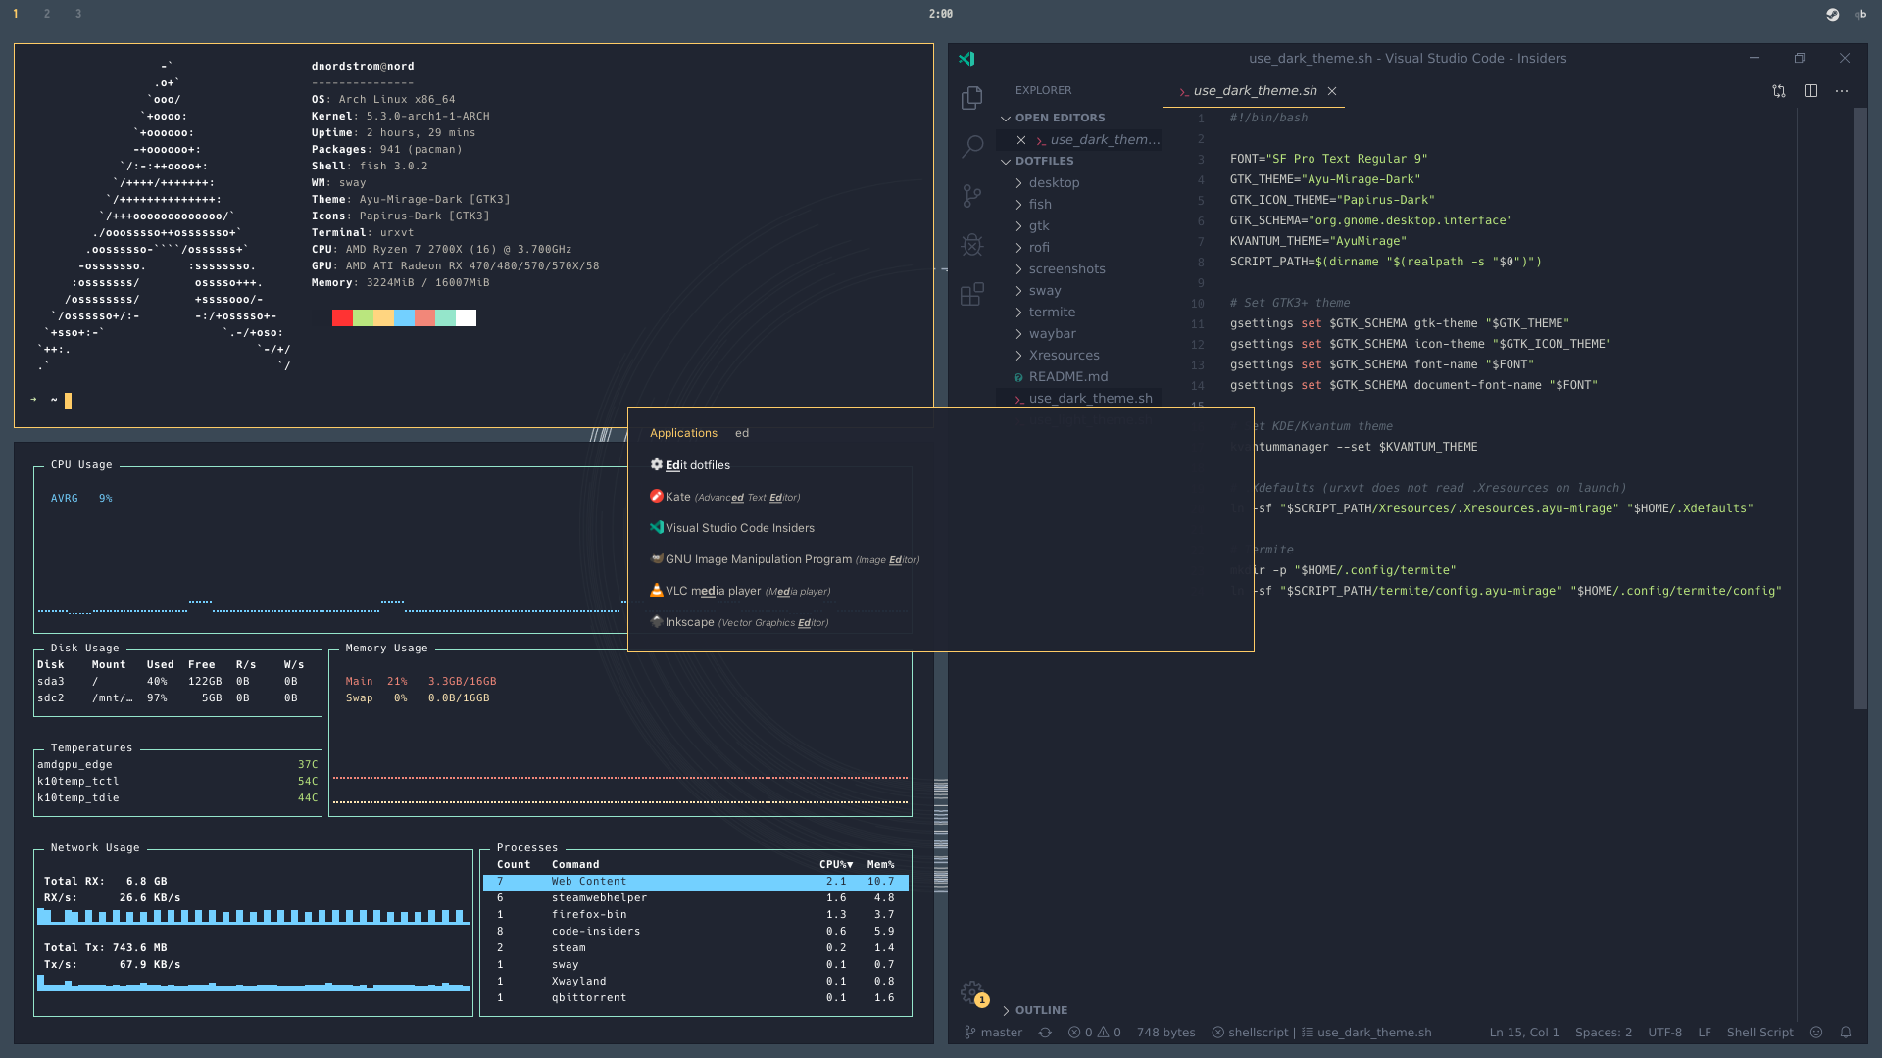Select the firefox-bin process row
Screen dimensions: 1882x1058
696,915
